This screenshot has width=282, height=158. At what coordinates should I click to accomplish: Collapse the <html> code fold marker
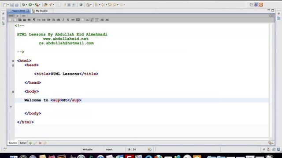13,61
